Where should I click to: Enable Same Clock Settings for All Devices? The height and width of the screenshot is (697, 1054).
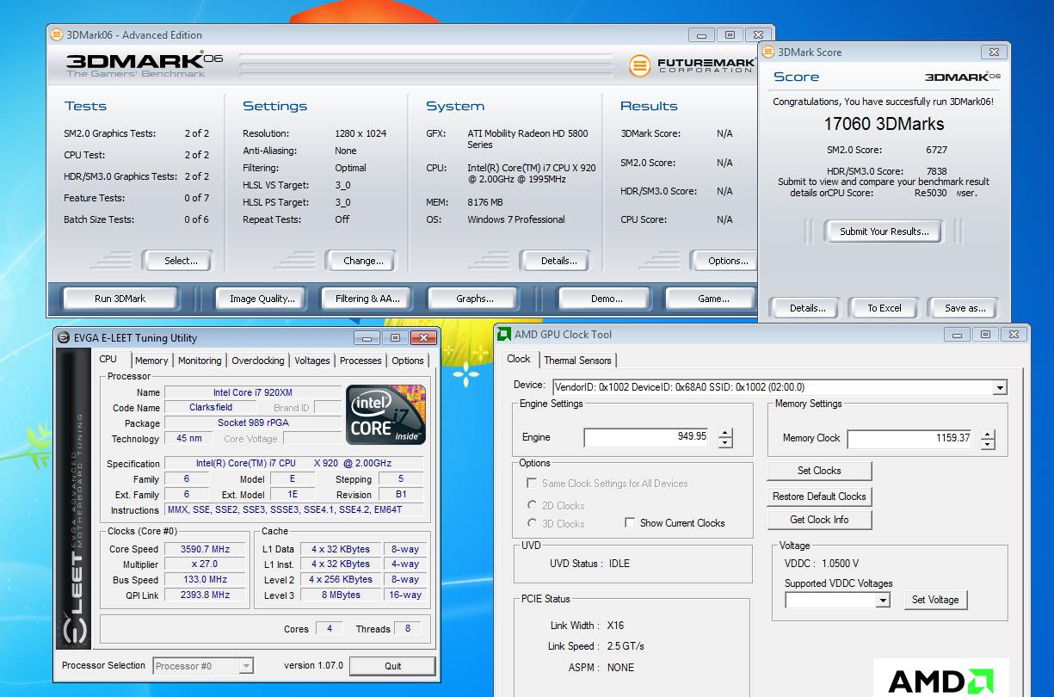[532, 484]
